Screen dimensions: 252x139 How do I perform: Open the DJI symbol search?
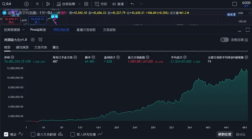[7, 4]
